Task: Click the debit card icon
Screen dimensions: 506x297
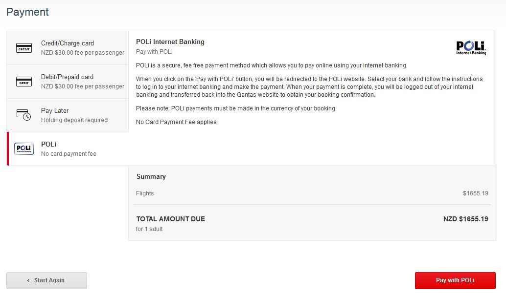Action: pyautogui.click(x=24, y=82)
